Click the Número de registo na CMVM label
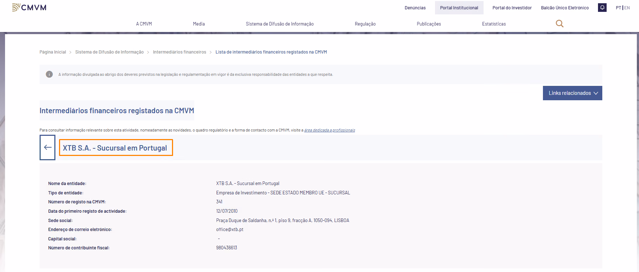Screen dimensions: 639x272 (77, 202)
